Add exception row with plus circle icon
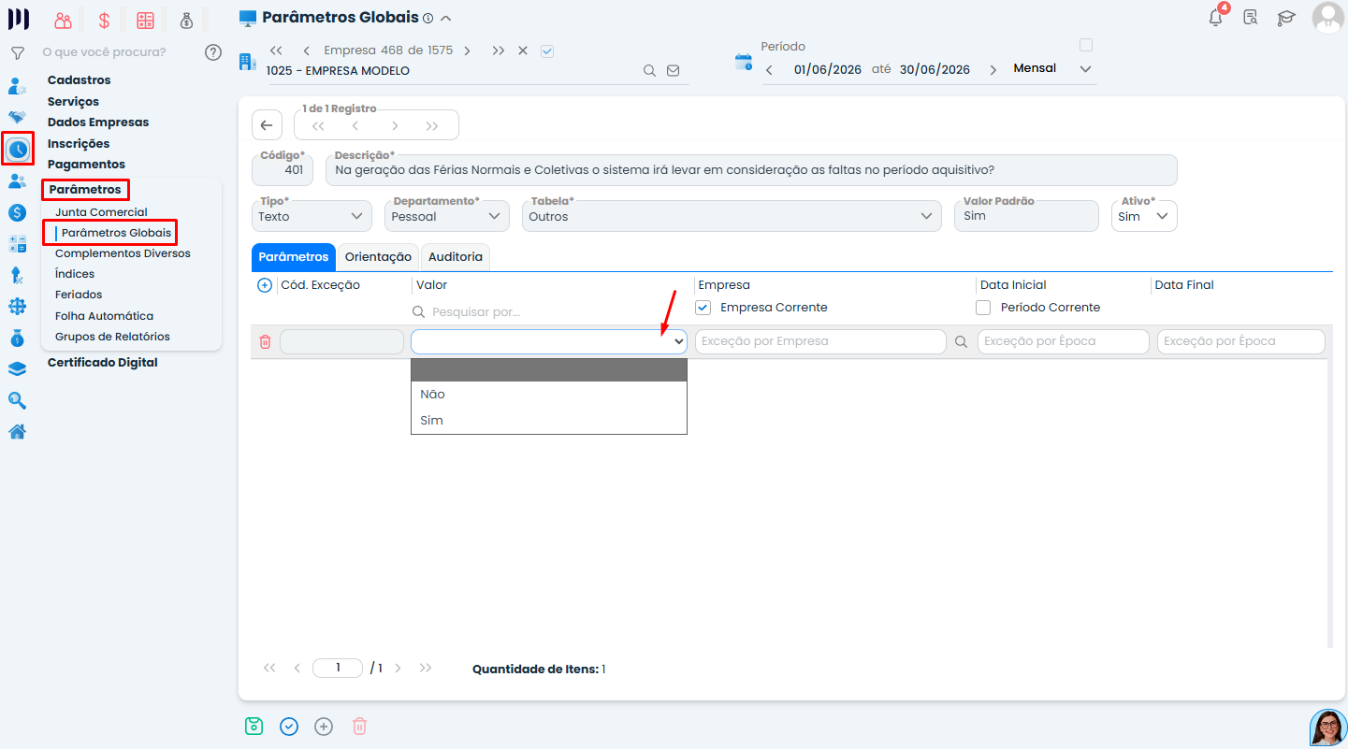Viewport: 1348px width, 749px height. [x=265, y=285]
